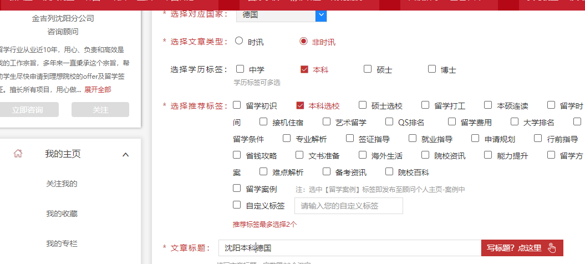585x264 pixels.
Task: Check the 就业指导 tag
Action: coord(413,139)
